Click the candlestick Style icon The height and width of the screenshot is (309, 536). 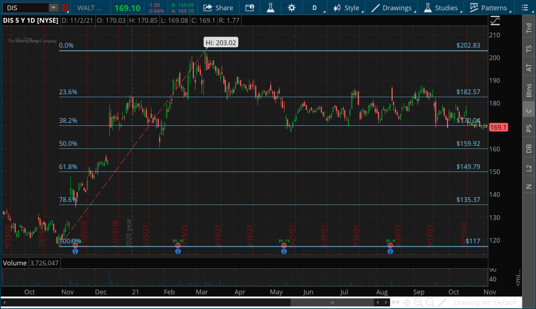pos(337,8)
